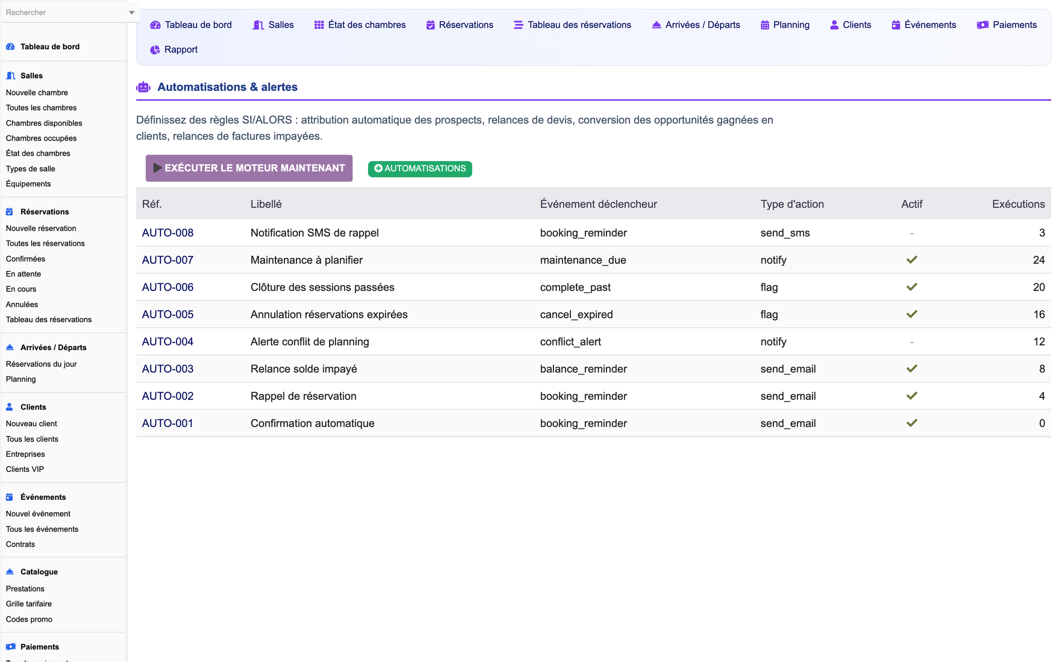This screenshot has width=1060, height=662.
Task: Open the AUTO-003 automation link
Action: [168, 369]
